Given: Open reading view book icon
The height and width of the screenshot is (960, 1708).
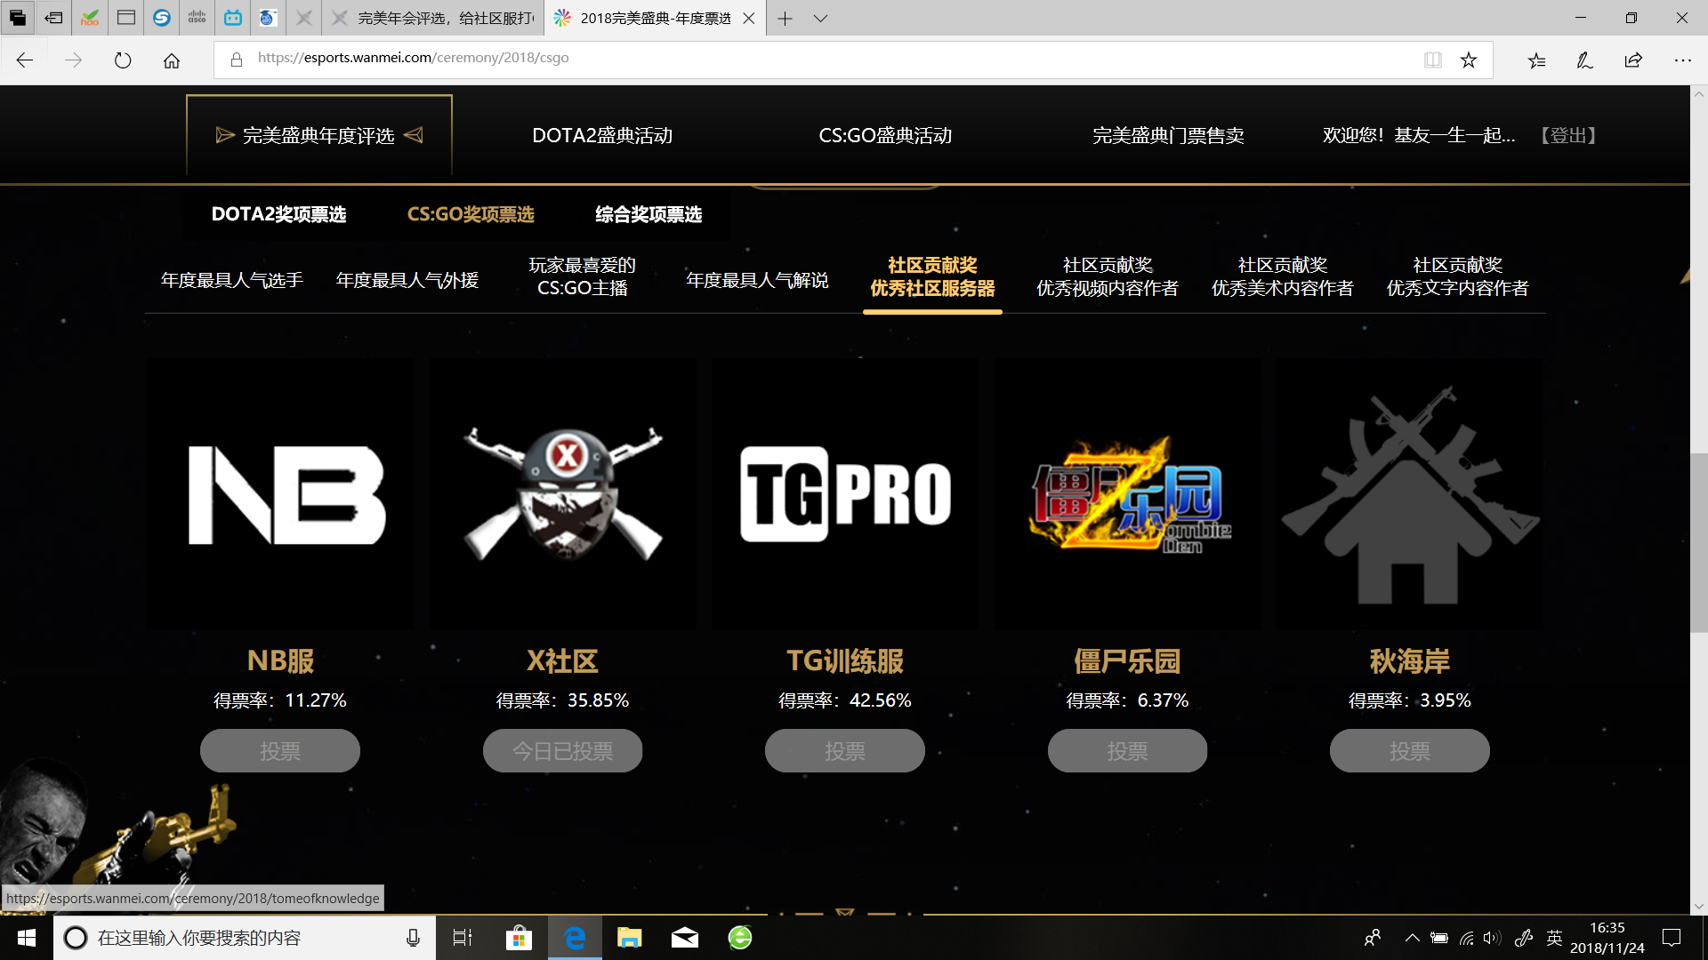Looking at the screenshot, I should click(1432, 60).
